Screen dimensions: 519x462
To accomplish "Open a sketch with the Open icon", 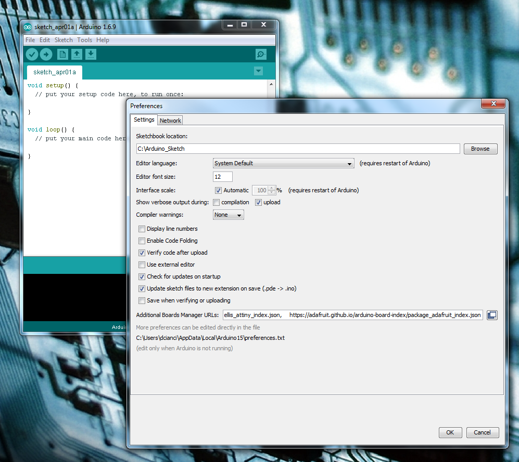I will pyautogui.click(x=77, y=54).
